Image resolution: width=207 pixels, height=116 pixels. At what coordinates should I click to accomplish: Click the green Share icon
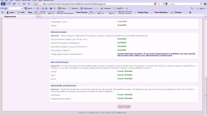click(60, 8)
